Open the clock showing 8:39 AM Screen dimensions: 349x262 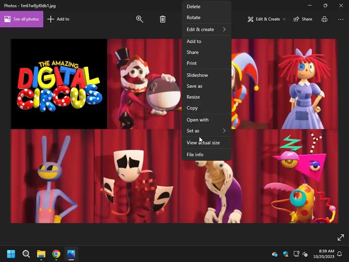pos(324,254)
